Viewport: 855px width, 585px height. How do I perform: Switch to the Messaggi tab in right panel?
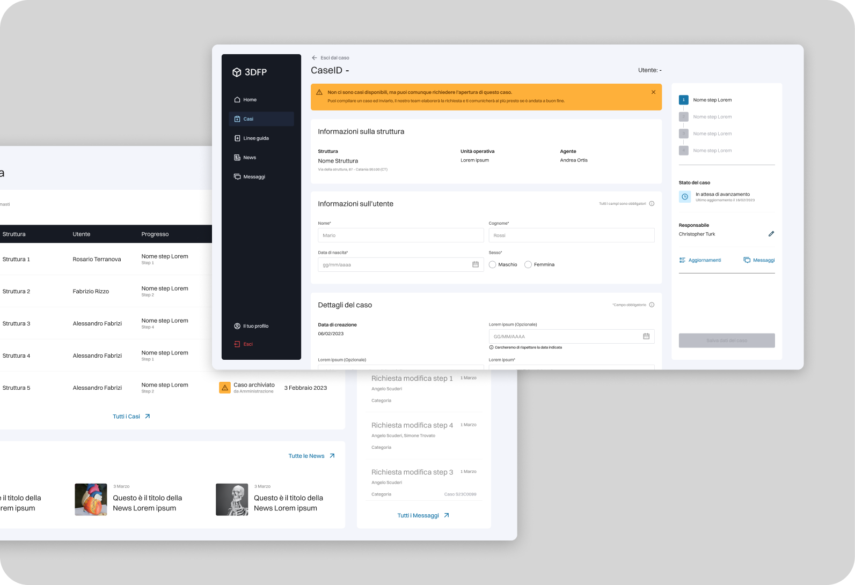[759, 260]
